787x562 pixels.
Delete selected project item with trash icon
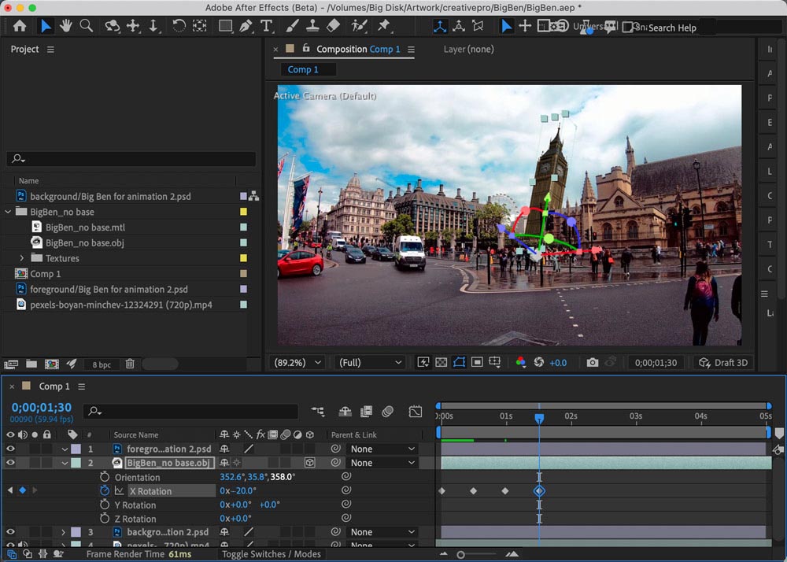point(130,364)
